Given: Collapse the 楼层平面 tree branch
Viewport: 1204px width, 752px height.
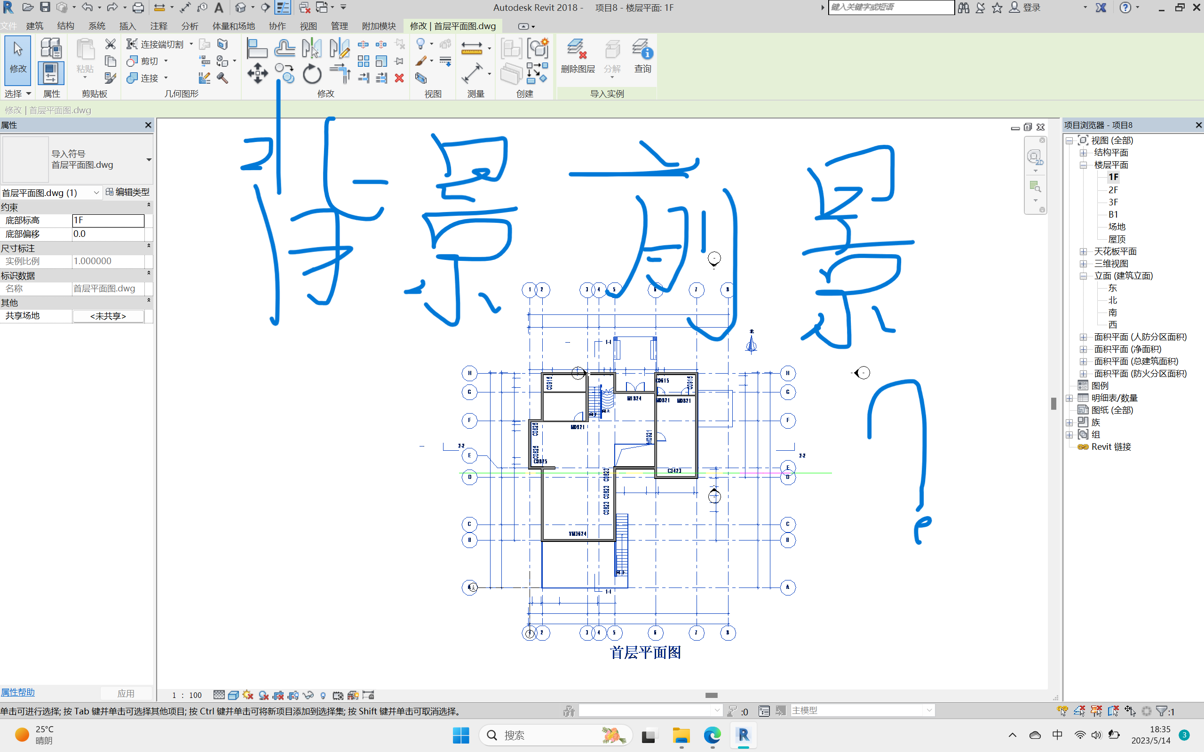Looking at the screenshot, I should pyautogui.click(x=1084, y=164).
